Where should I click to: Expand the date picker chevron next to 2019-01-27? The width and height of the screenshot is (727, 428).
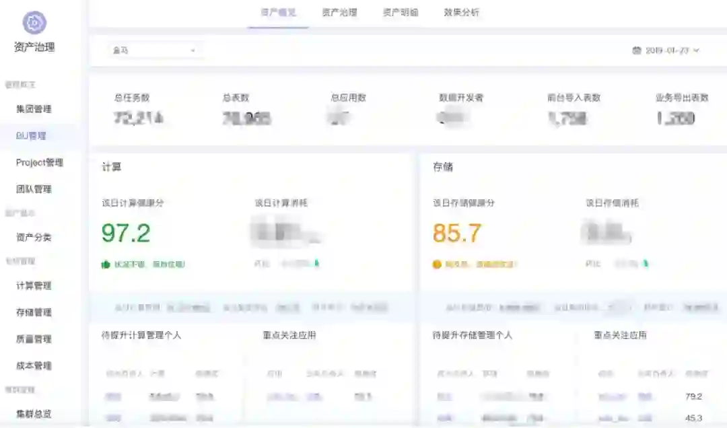696,50
